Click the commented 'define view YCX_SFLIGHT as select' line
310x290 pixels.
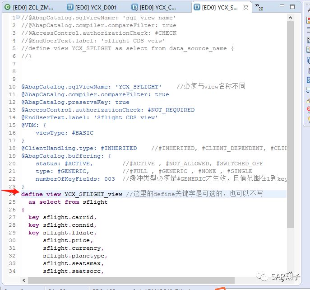pyautogui.click(x=128, y=48)
